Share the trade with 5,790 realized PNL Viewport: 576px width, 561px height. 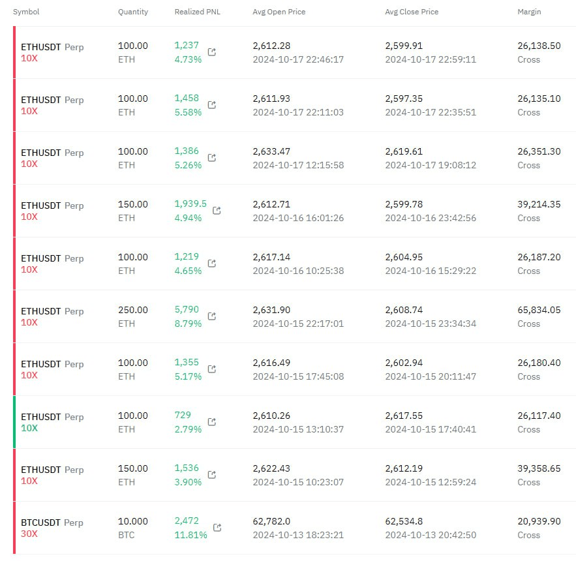212,316
